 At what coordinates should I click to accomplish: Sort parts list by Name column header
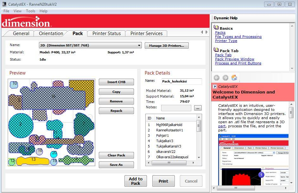pyautogui.click(x=175, y=118)
